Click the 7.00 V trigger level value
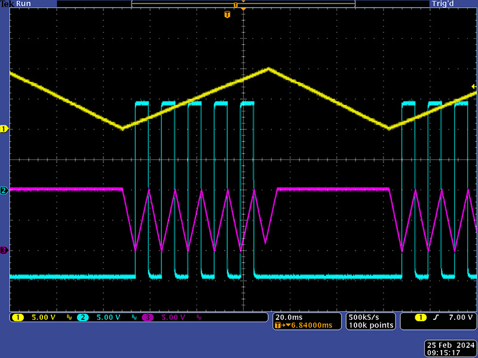Viewport: 478px width, 358px height. (x=461, y=317)
